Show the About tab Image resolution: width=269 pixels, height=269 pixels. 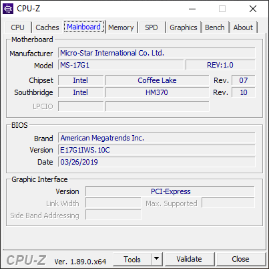tap(243, 27)
